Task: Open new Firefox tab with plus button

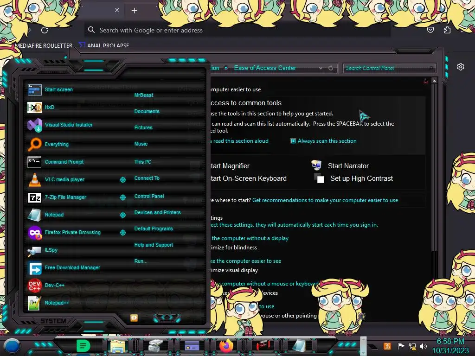Action: [135, 11]
